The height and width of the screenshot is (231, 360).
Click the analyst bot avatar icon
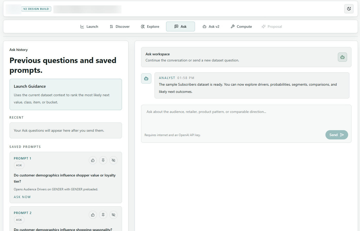[146, 78]
